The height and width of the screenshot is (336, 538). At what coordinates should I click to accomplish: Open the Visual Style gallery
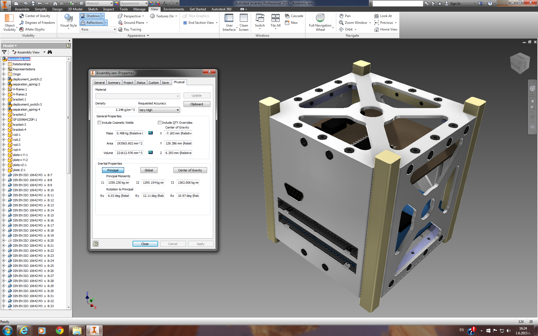click(68, 22)
